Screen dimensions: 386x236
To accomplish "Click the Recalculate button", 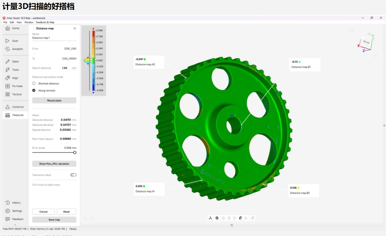I will click(x=54, y=101).
